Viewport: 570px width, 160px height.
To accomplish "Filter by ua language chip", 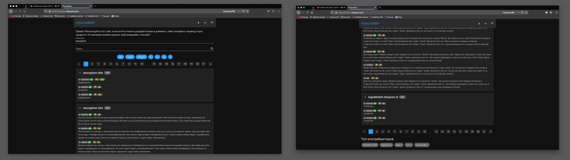I will 164,57.
